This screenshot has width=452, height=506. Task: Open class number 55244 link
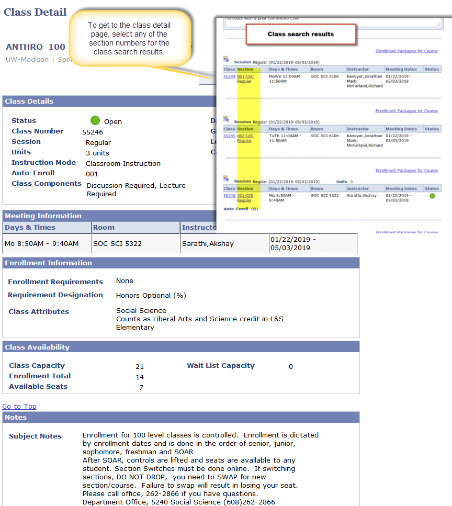pyautogui.click(x=229, y=76)
